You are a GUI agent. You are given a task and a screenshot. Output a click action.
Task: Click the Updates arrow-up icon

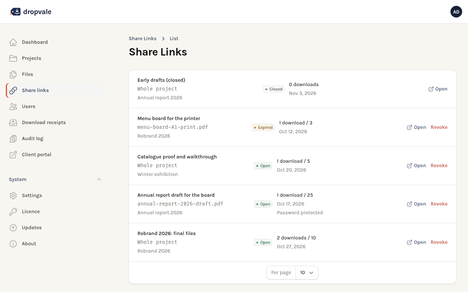click(x=13, y=228)
